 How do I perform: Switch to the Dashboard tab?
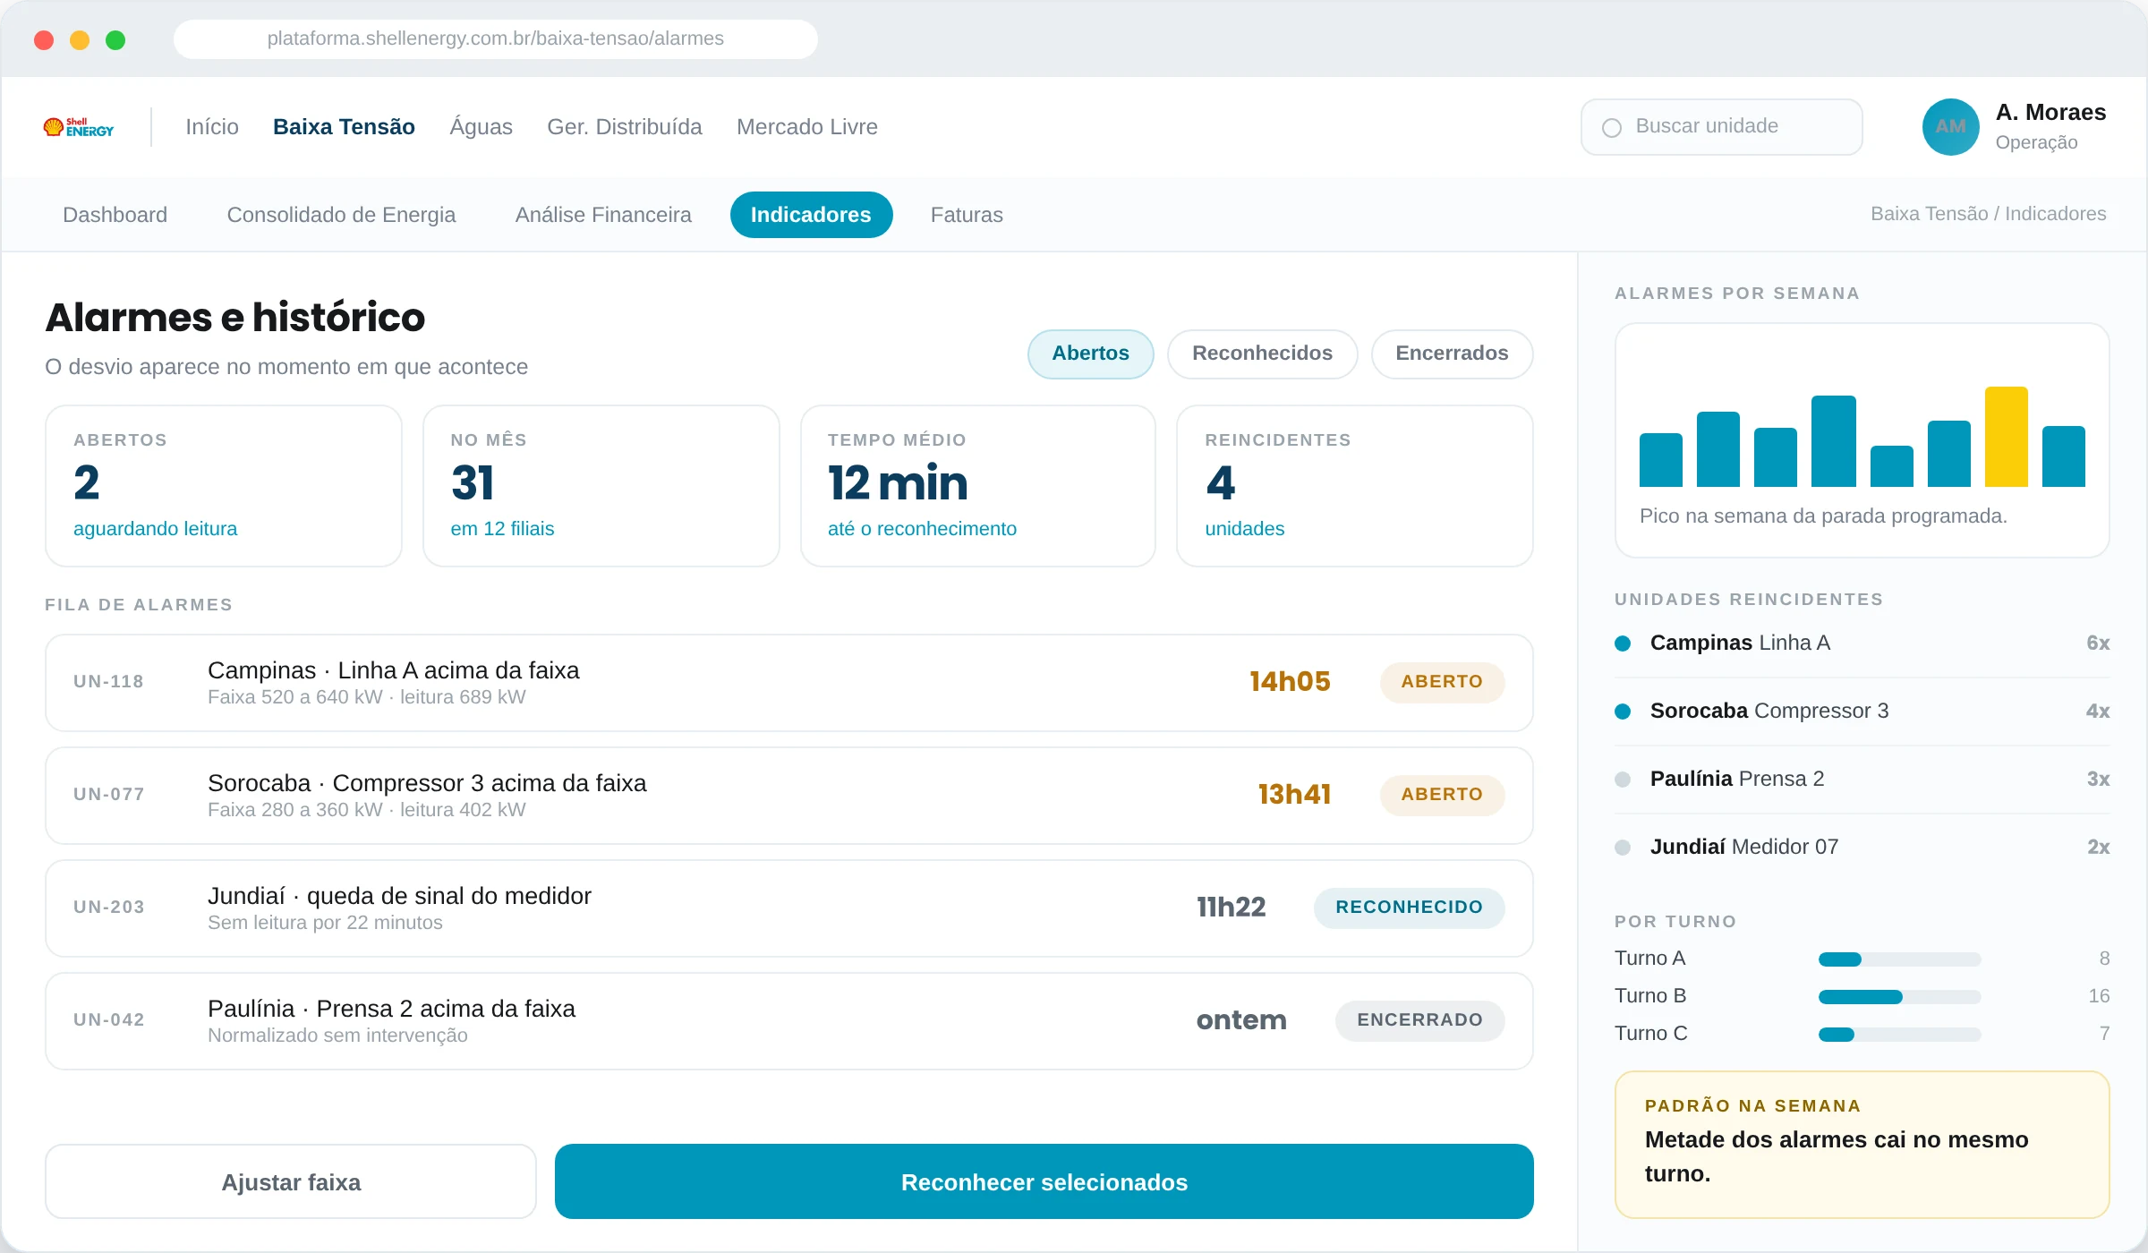coord(115,215)
